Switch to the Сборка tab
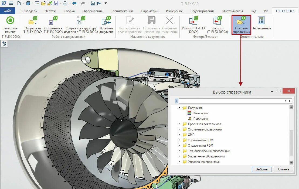The width and height of the screenshot is (299, 189). pyautogui.click(x=69, y=11)
